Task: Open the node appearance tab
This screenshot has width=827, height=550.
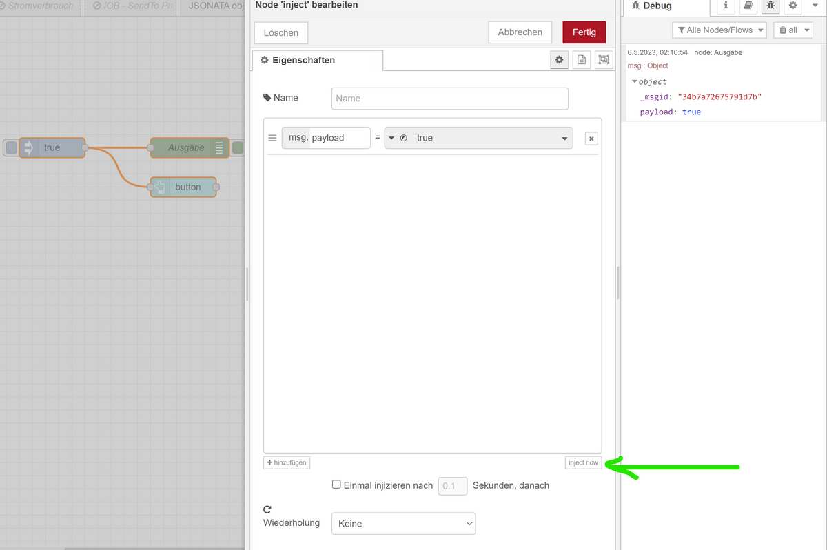Action: click(x=604, y=60)
